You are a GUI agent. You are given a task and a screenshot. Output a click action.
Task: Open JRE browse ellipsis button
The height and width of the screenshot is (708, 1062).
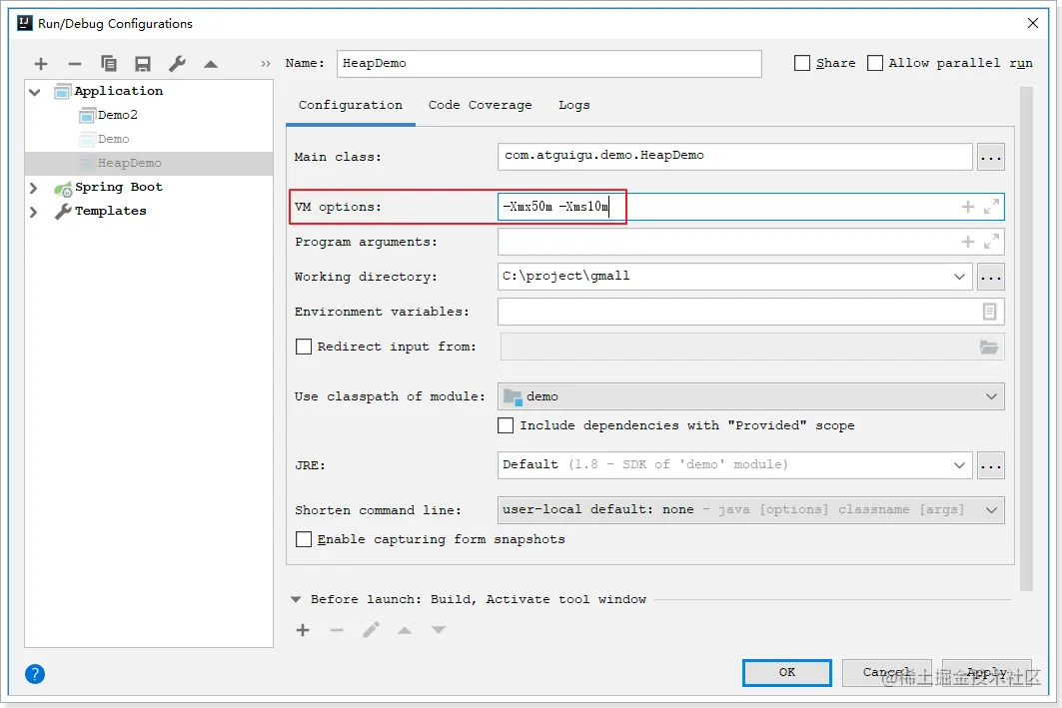pos(991,465)
